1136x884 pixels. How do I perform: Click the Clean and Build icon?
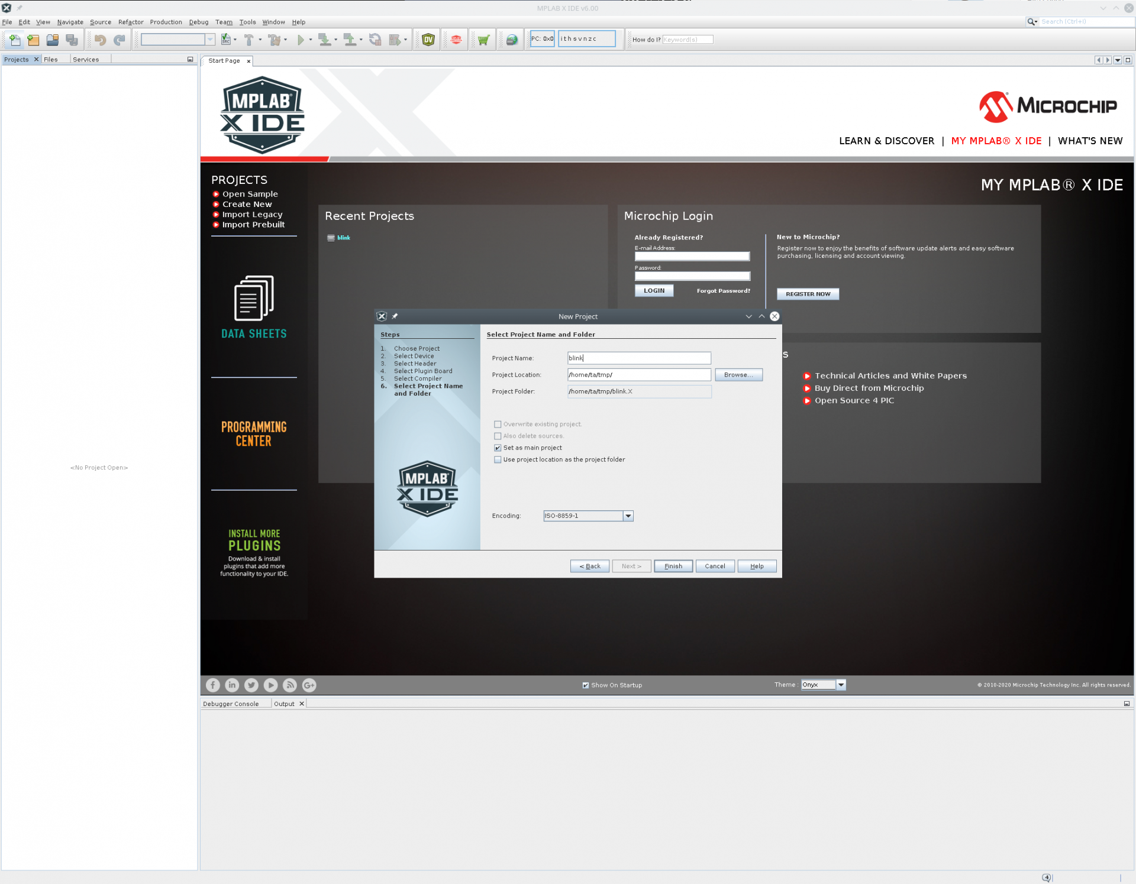click(x=274, y=40)
